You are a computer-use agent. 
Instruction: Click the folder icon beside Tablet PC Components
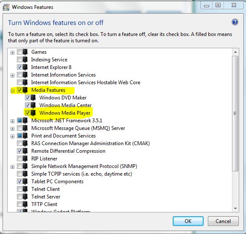(x=25, y=182)
